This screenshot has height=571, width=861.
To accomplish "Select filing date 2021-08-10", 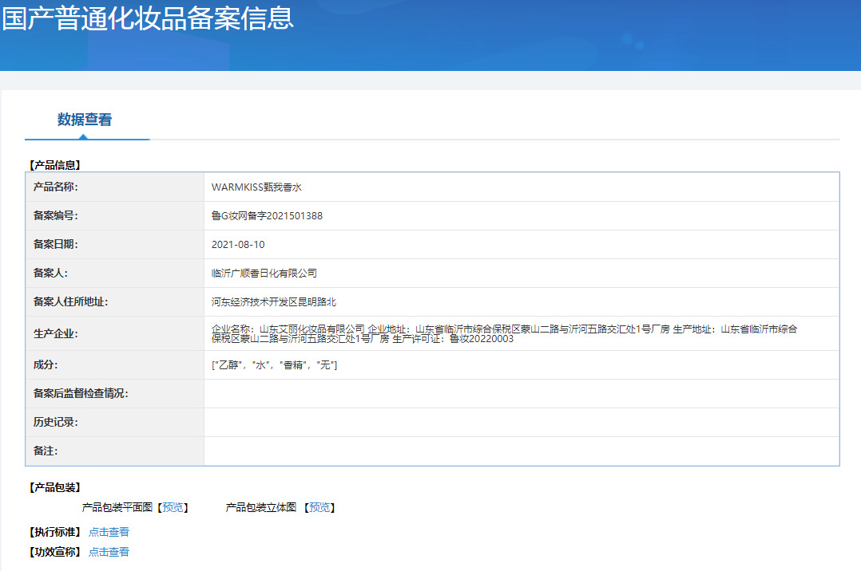I will 238,245.
